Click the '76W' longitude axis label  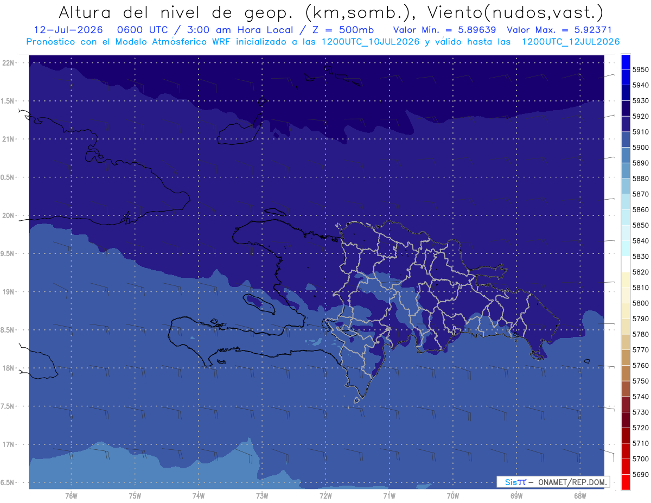point(71,495)
